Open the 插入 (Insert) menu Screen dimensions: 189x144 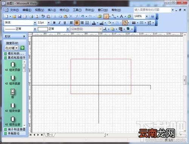(x=52, y=10)
